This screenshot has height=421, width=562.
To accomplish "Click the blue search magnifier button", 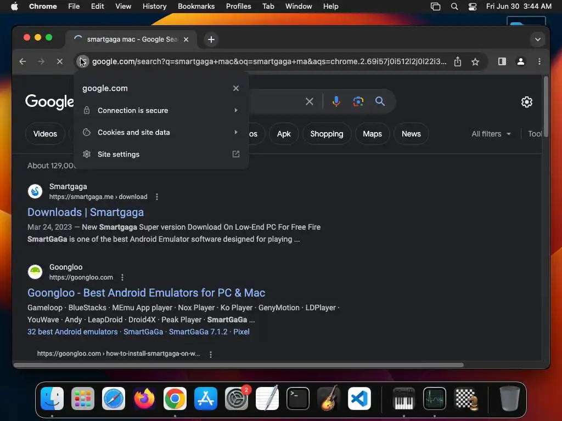I will 380,101.
